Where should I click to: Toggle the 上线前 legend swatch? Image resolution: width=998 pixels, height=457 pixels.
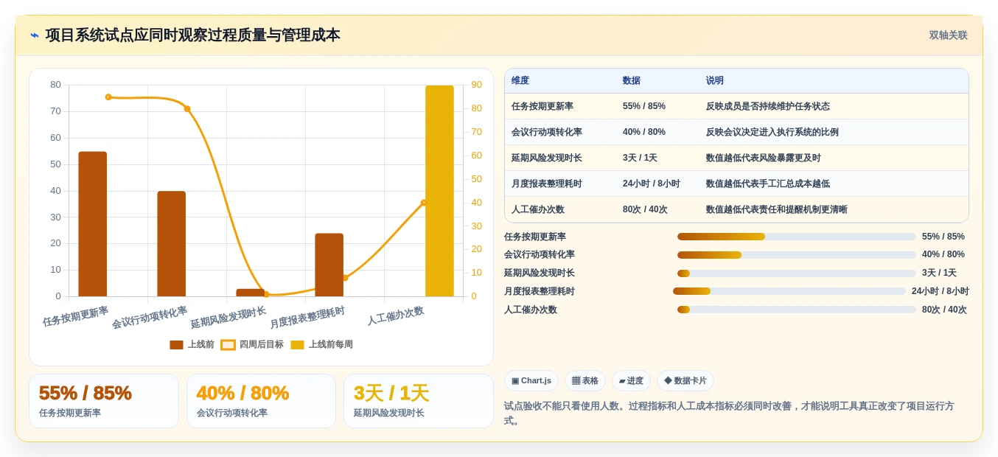click(x=176, y=345)
